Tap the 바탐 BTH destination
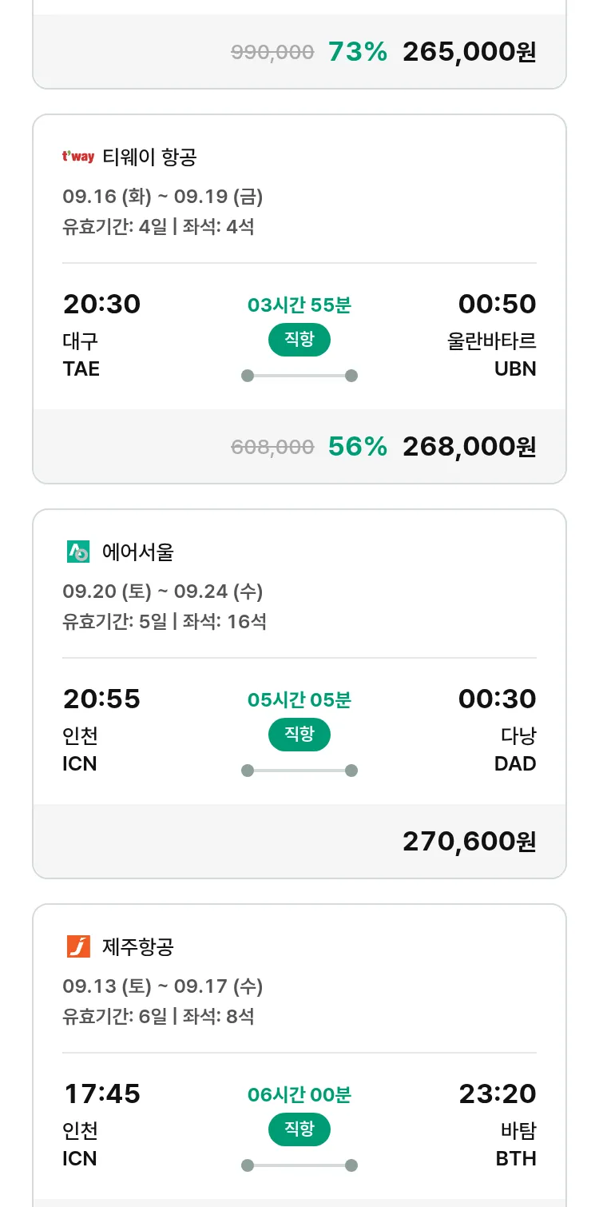This screenshot has height=1207, width=599. (x=515, y=1144)
